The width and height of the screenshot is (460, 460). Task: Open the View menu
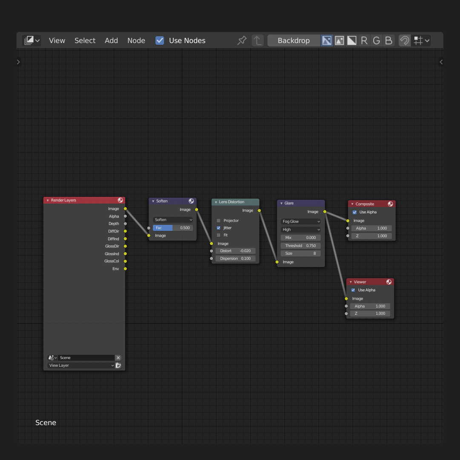click(57, 40)
